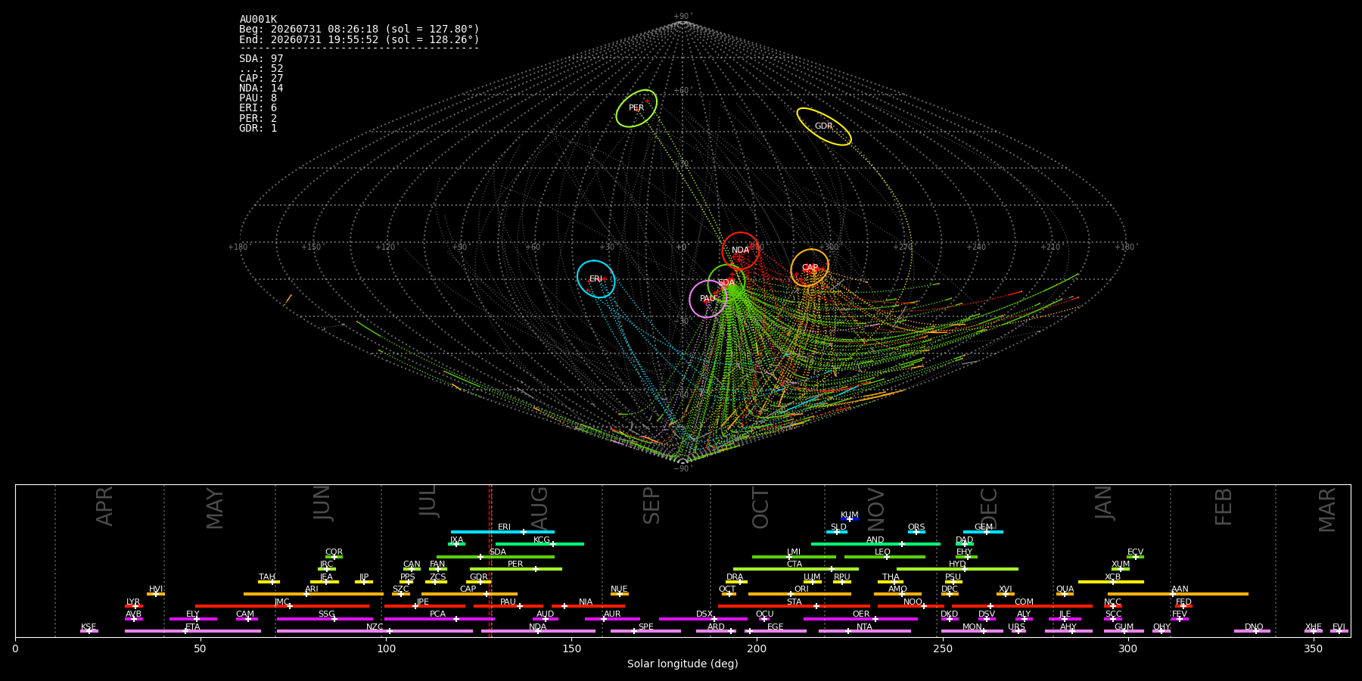Viewport: 1362px width, 681px height.
Task: Click the SDA: 97 count in legend
Action: click(261, 58)
